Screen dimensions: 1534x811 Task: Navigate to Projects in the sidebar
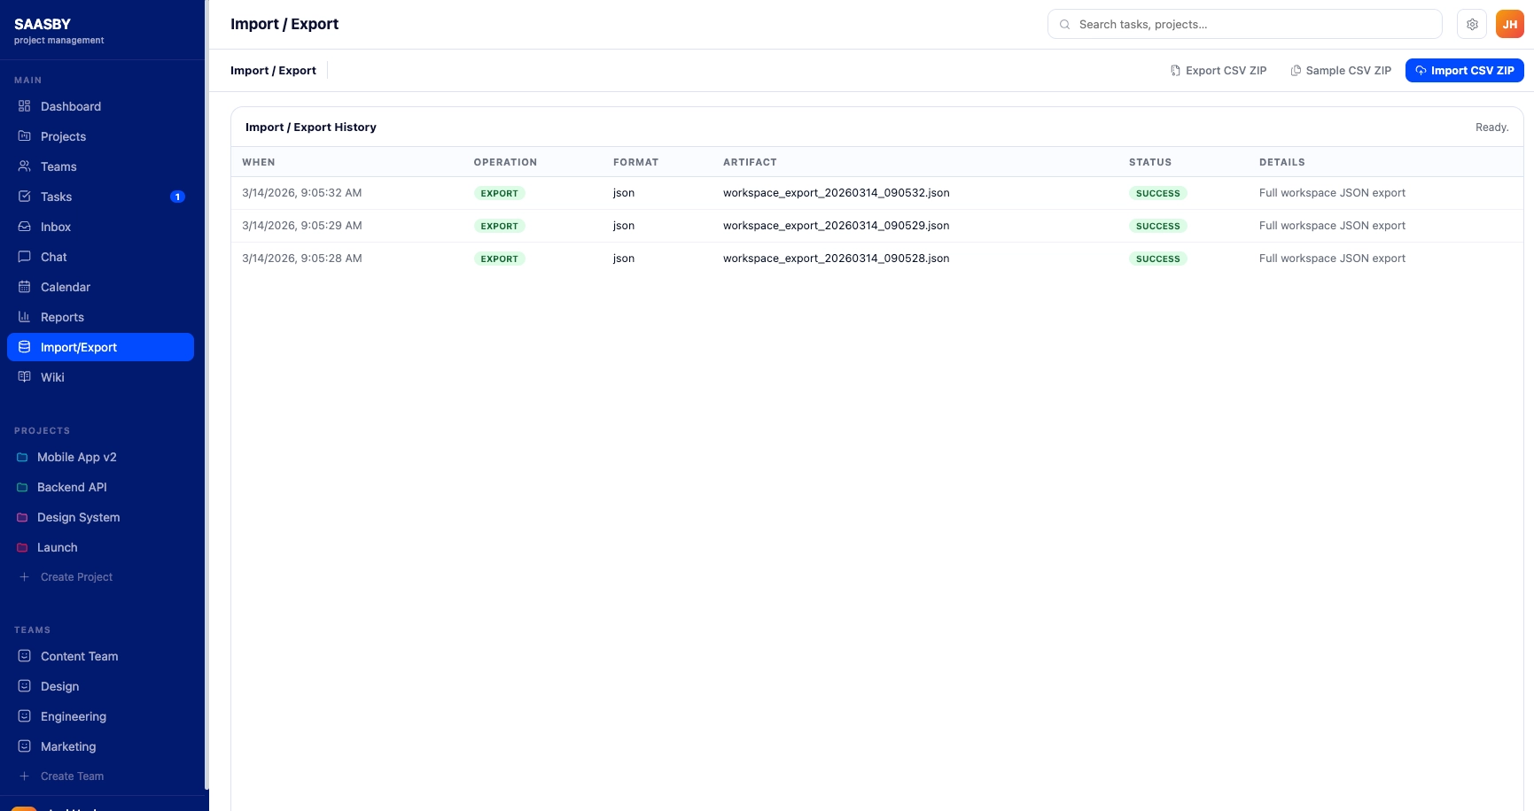63,136
